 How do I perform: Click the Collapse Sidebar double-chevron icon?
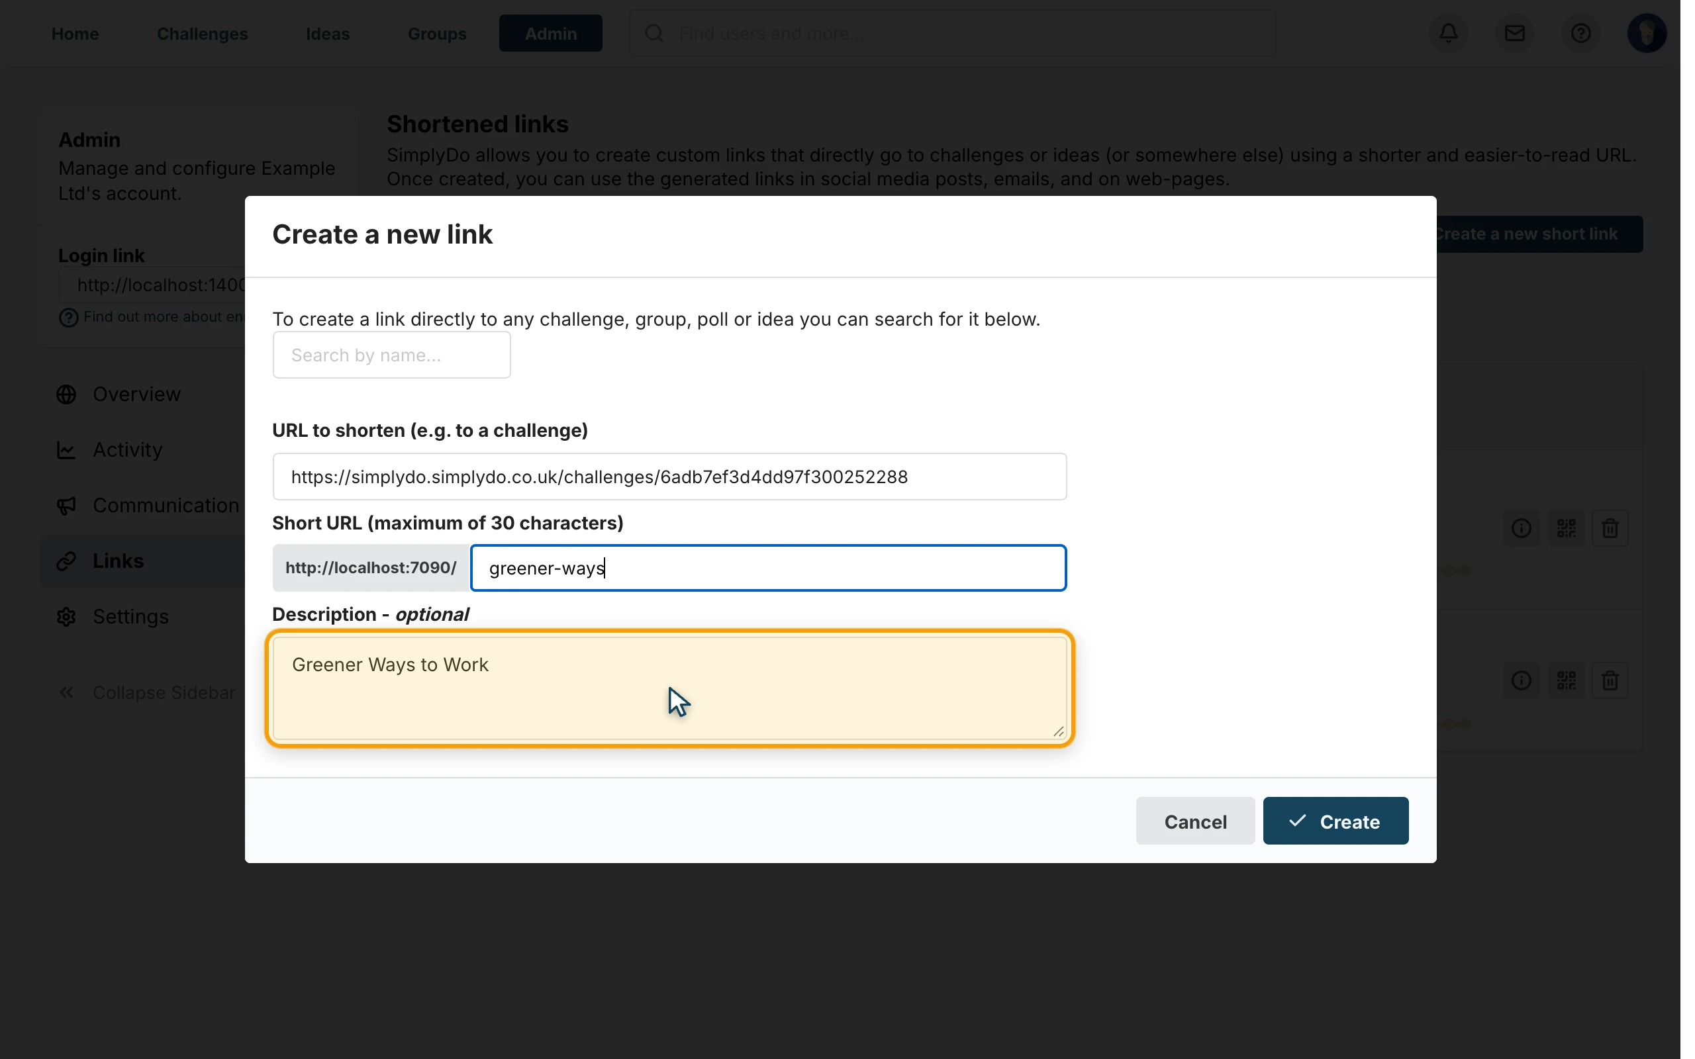point(66,693)
